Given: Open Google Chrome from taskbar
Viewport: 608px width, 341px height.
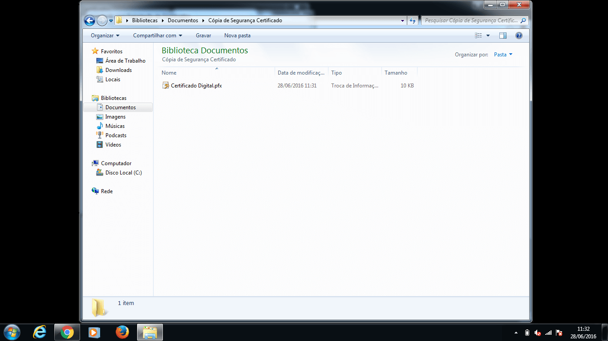Looking at the screenshot, I should coord(67,332).
